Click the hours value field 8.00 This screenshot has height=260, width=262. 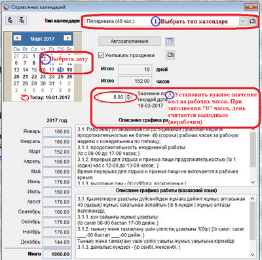[111, 97]
